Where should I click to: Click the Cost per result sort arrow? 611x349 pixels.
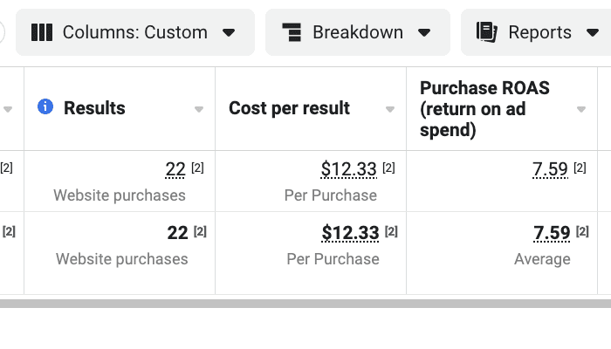[x=390, y=109]
